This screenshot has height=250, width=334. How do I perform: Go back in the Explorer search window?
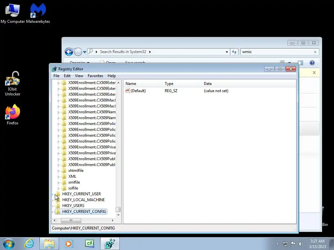[69, 52]
